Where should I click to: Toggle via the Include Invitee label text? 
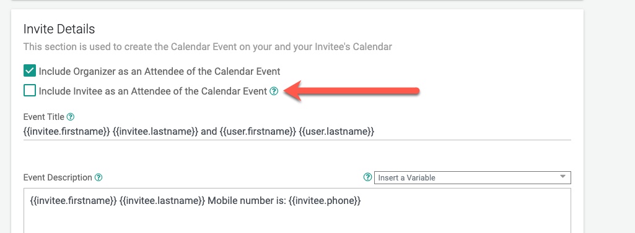[x=153, y=91]
